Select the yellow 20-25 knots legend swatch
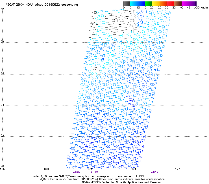 coord(156,3)
